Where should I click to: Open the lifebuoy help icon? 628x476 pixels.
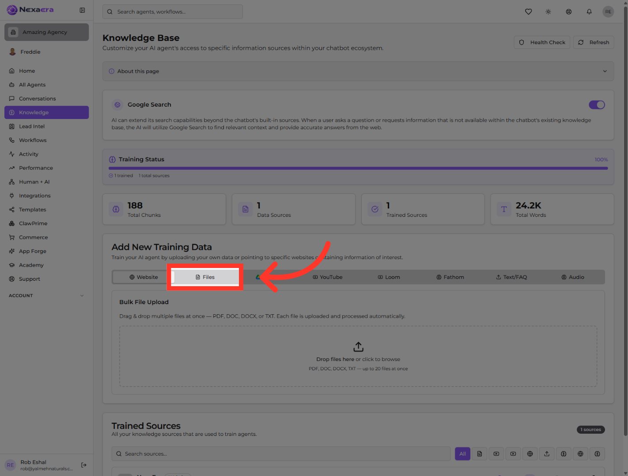coord(569,12)
